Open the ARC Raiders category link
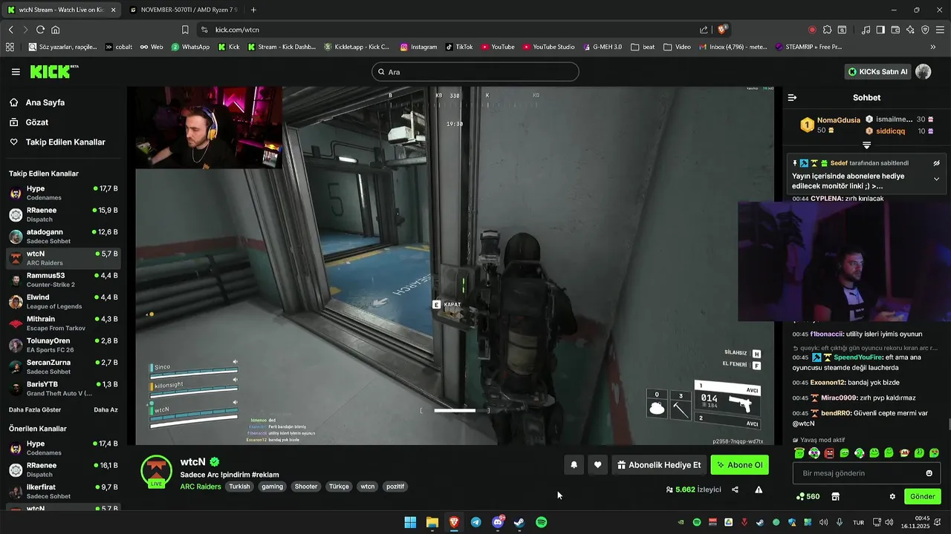951x534 pixels. pyautogui.click(x=200, y=487)
